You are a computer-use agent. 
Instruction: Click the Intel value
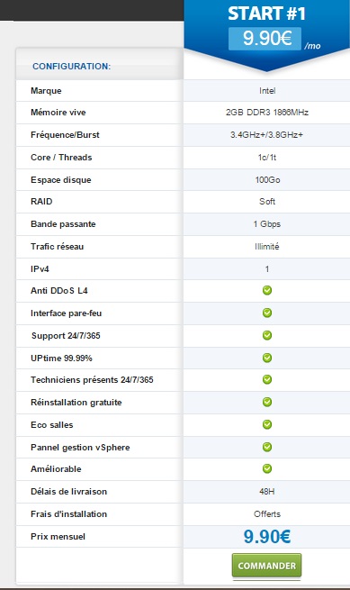[267, 91]
